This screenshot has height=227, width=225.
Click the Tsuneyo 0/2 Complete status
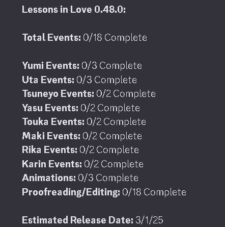click(126, 94)
